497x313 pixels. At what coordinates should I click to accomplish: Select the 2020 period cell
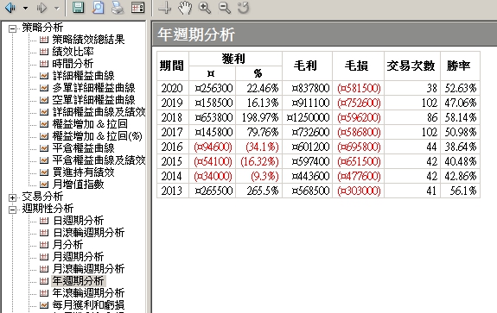tap(173, 88)
